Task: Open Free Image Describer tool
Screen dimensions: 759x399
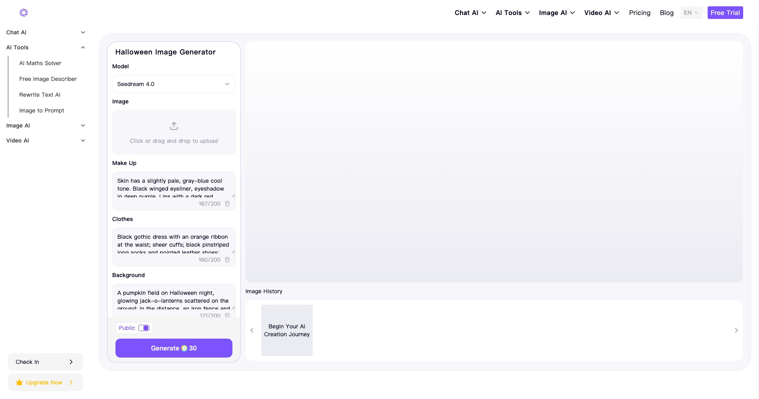Action: [x=48, y=79]
